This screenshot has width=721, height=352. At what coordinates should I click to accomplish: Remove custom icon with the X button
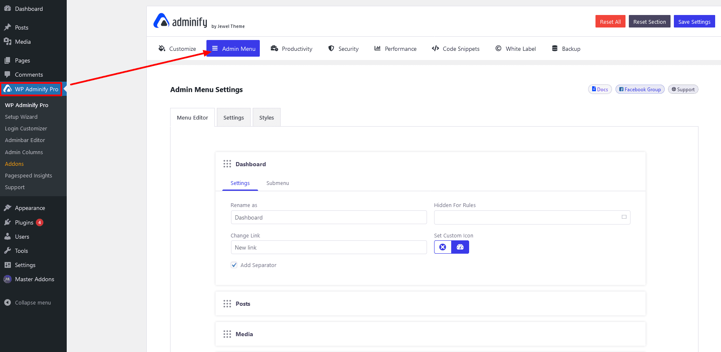pyautogui.click(x=443, y=247)
